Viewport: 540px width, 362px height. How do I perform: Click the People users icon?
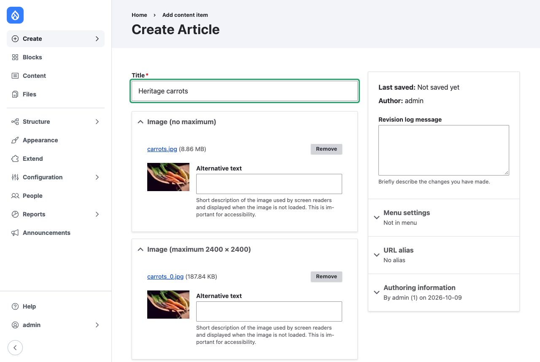(15, 196)
